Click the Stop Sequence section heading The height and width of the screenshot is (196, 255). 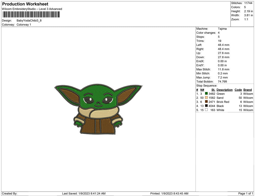click(207, 86)
